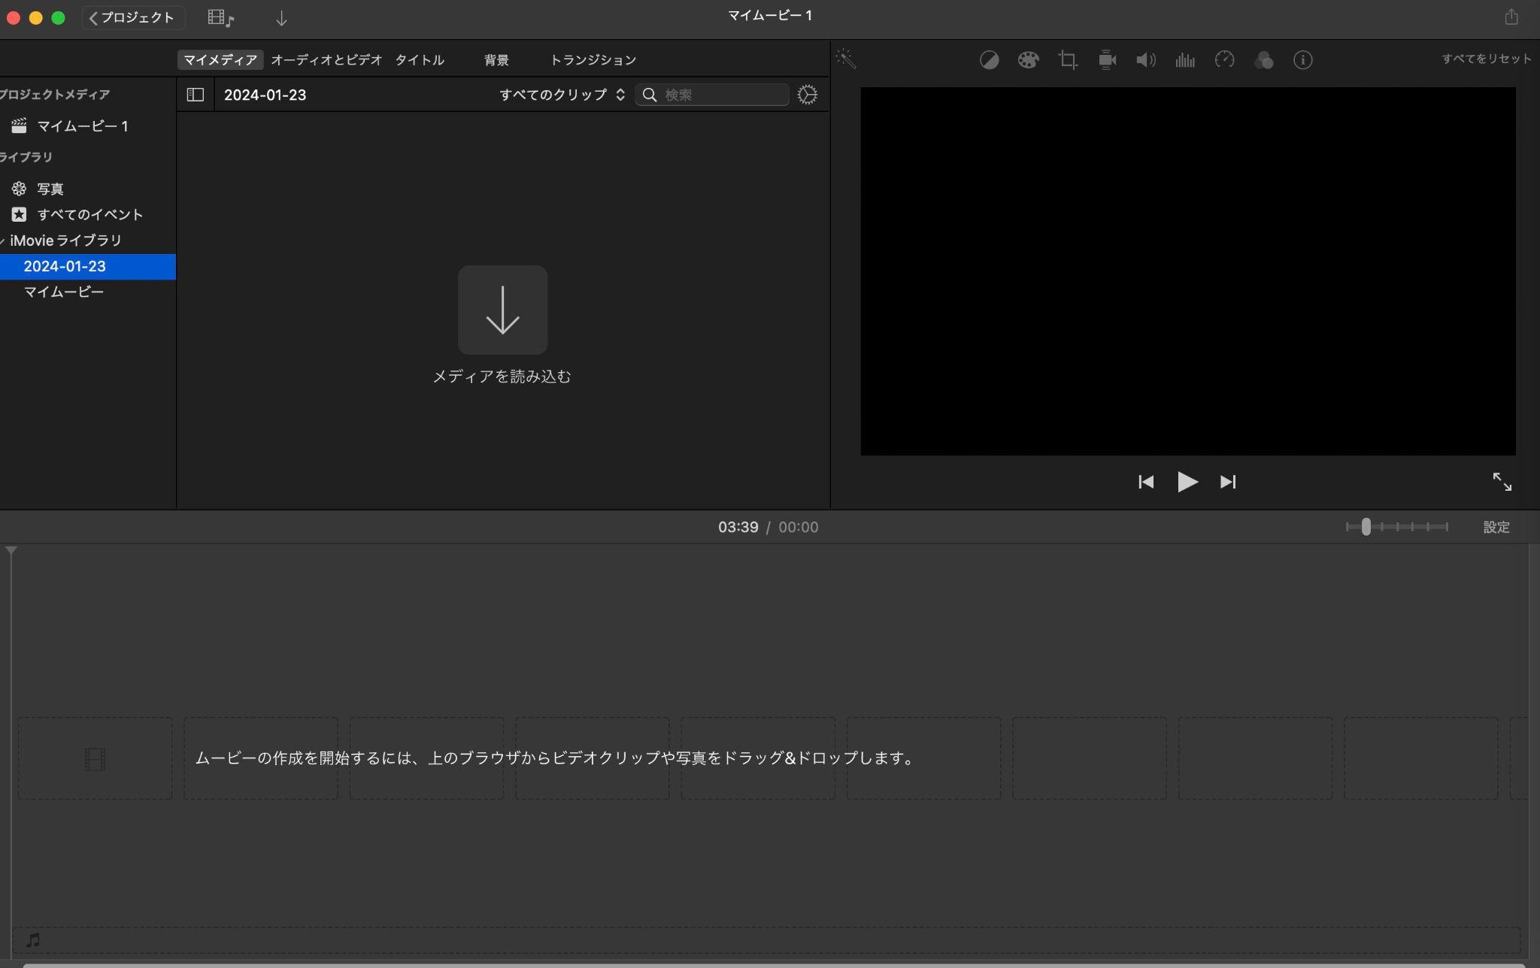Click the 検索 search field
This screenshot has height=968, width=1540.
coord(712,95)
